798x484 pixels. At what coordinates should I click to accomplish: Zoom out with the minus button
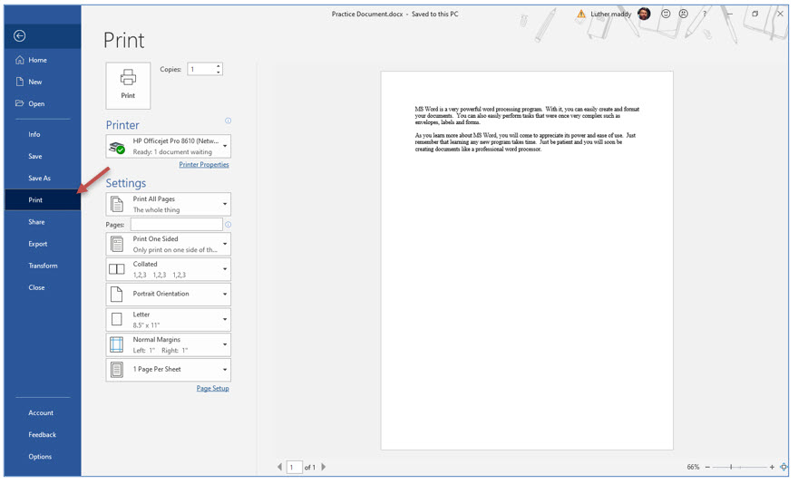[709, 468]
